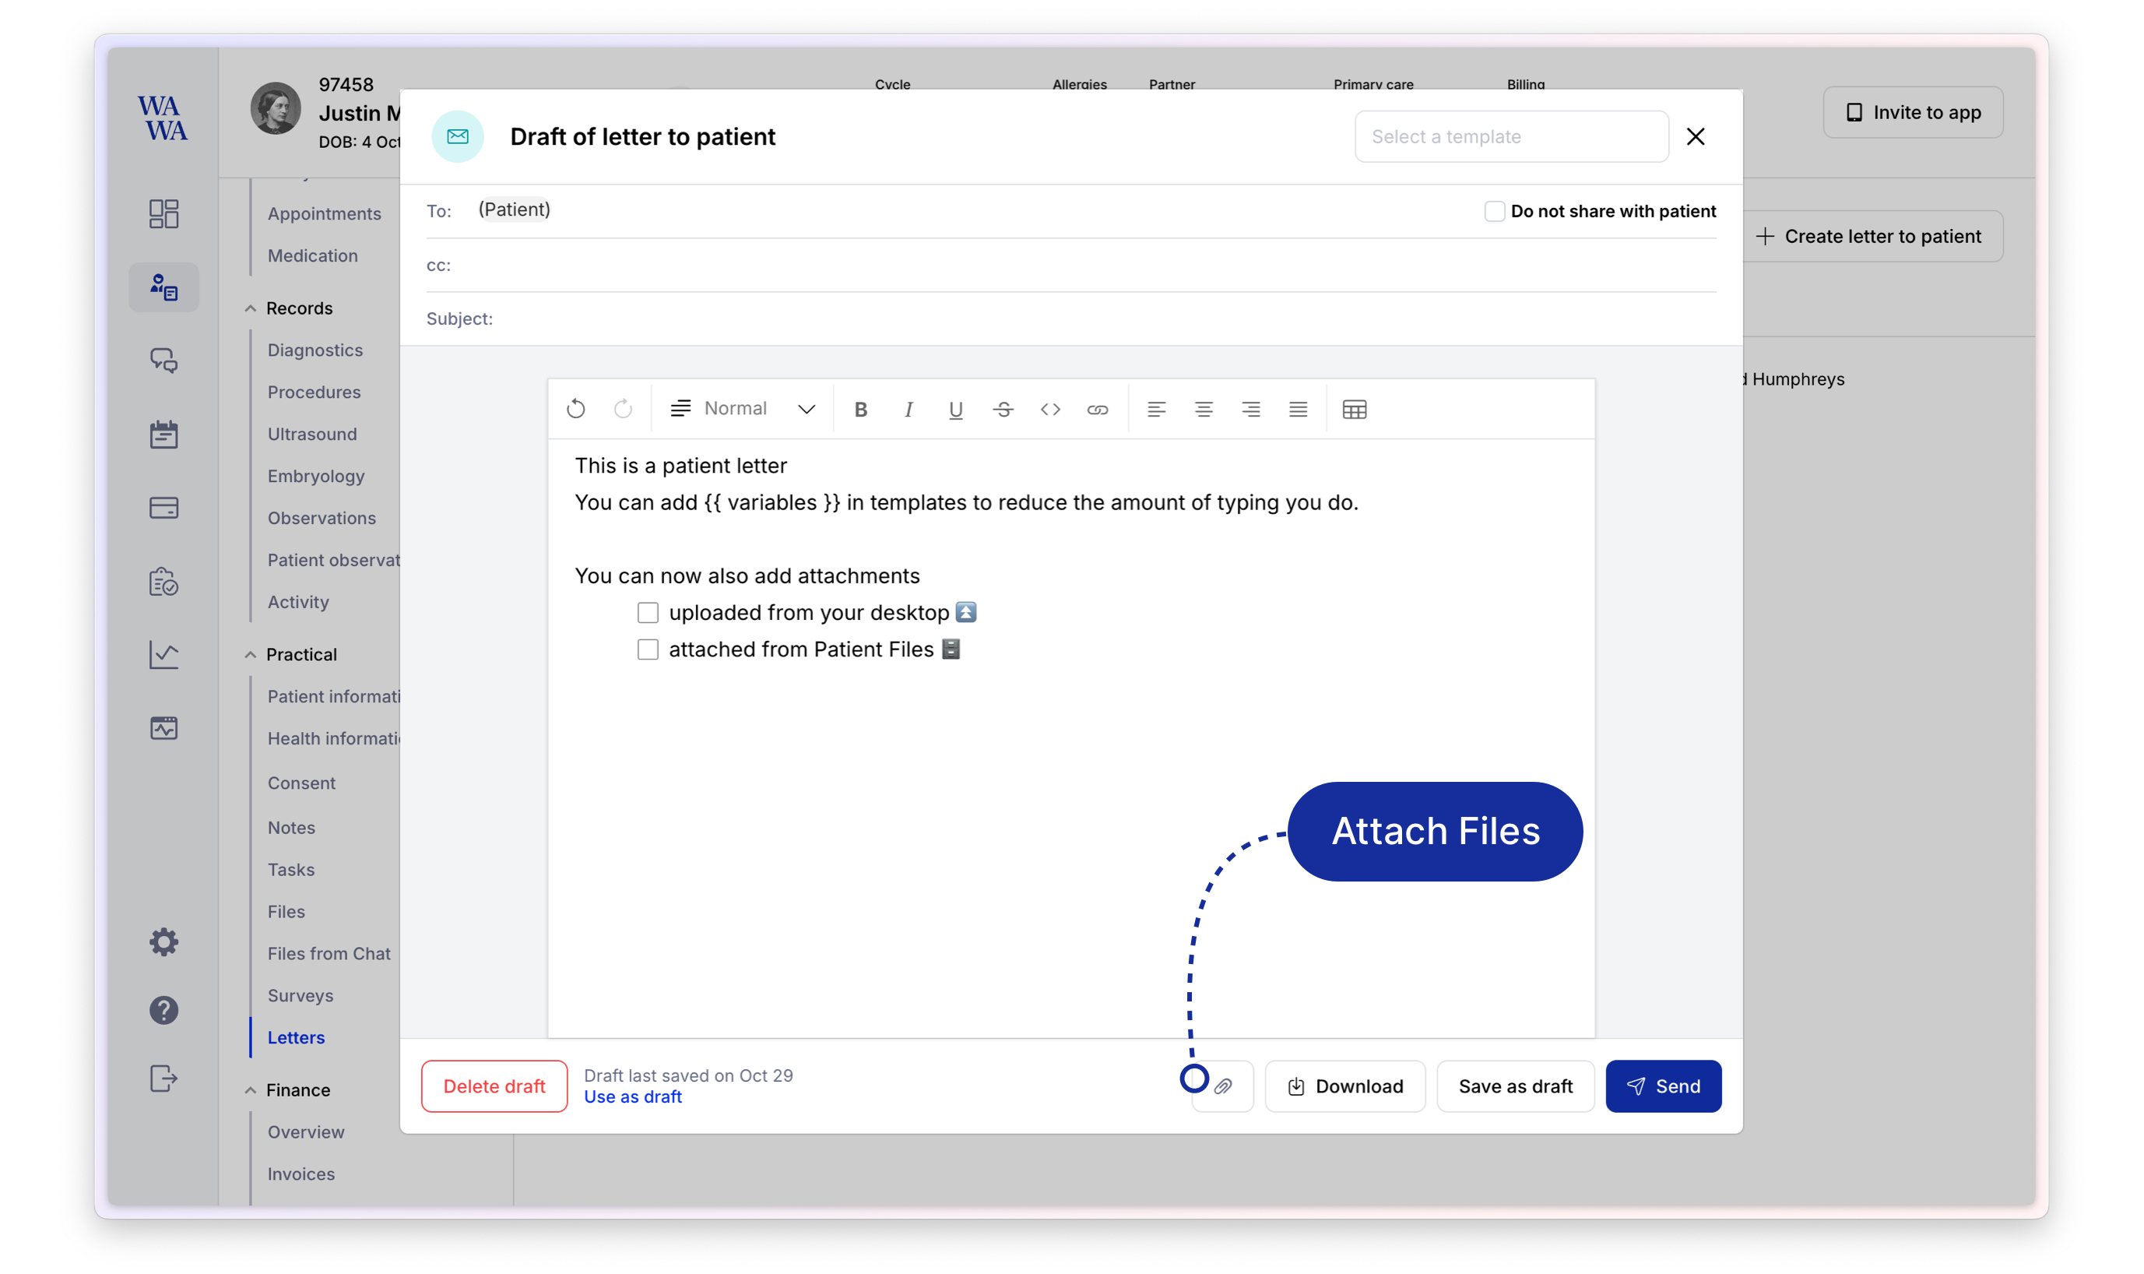Screen dimensions: 2144x1274
Task: Click the Use as draft link
Action: 633,1096
